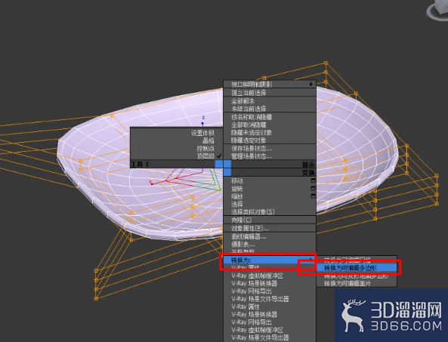
Task: Choose 选择类似对象(S) menu entry
Action: [x=270, y=212]
